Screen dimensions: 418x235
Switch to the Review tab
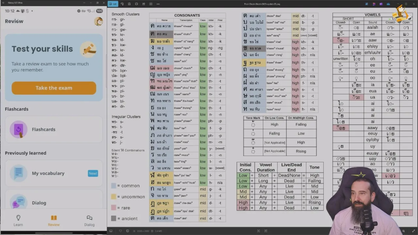[54, 221]
